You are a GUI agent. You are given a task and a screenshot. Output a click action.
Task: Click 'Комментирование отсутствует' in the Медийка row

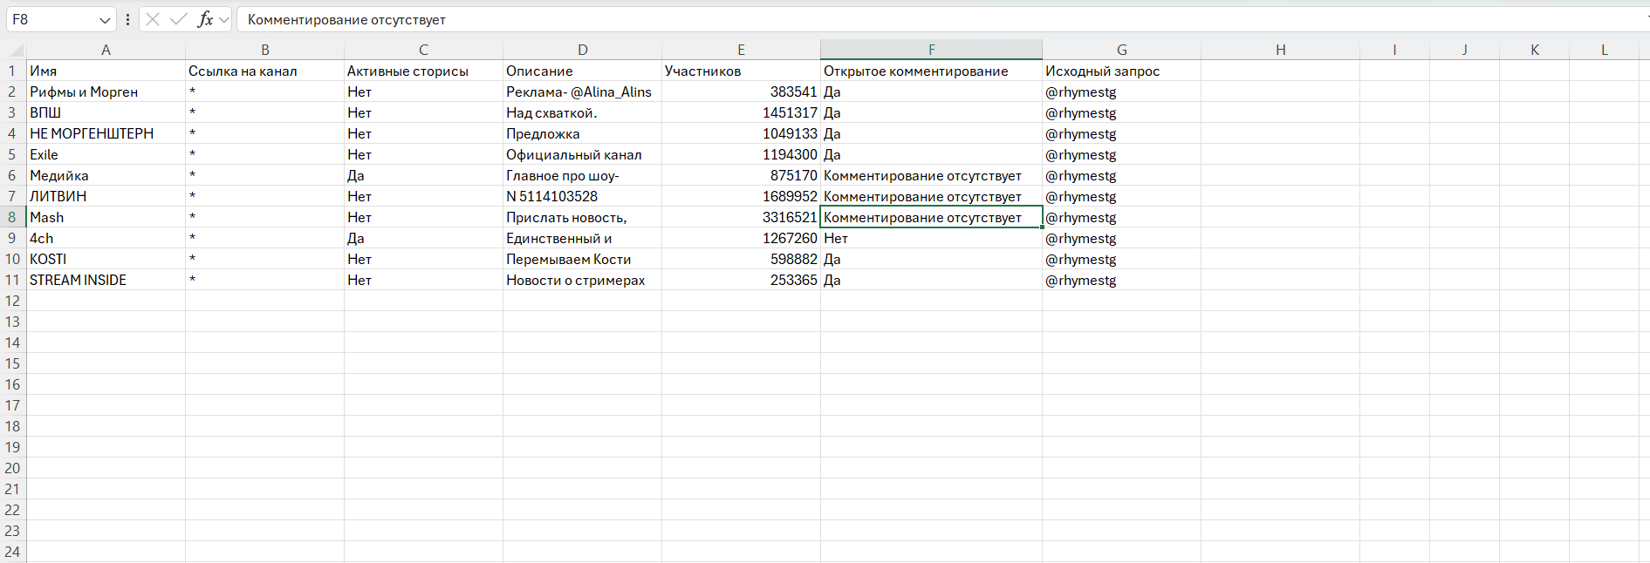tap(931, 175)
